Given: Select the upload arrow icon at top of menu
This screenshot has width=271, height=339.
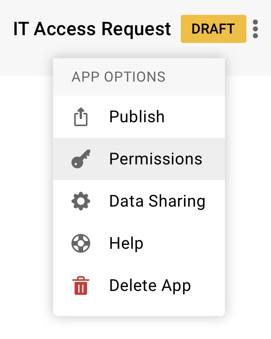Looking at the screenshot, I should click(x=81, y=116).
